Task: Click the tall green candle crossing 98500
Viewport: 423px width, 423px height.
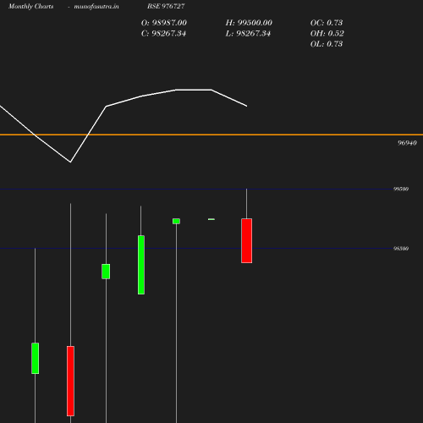Action: (141, 265)
